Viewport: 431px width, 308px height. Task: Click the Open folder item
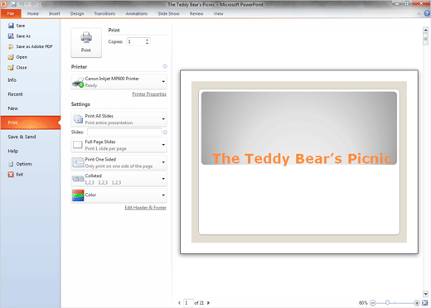tap(17, 57)
